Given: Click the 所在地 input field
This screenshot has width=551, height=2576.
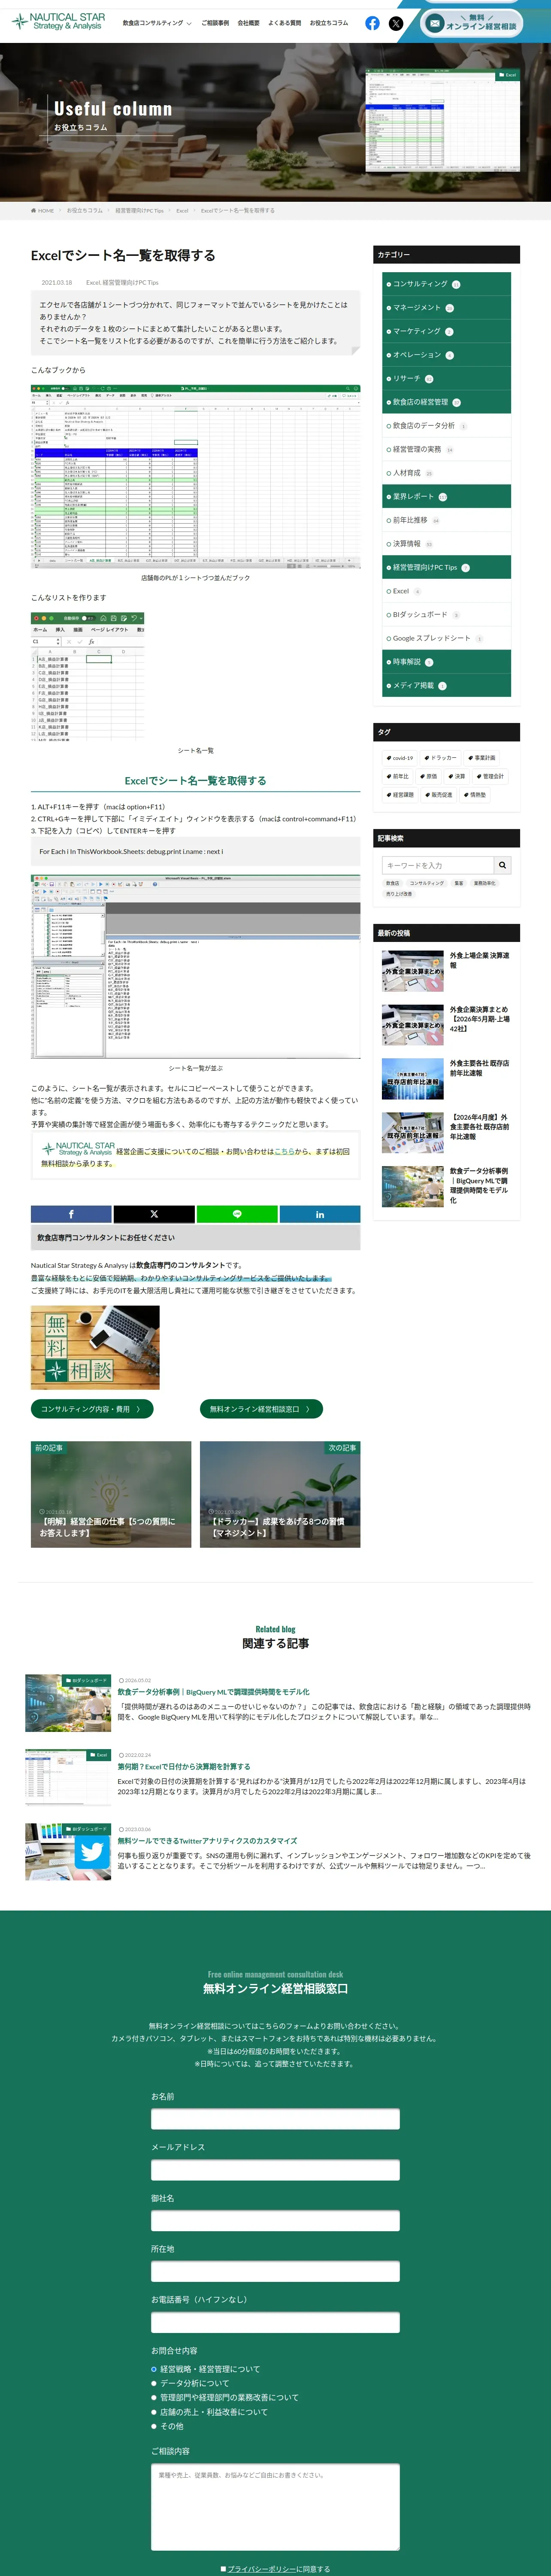Looking at the screenshot, I should [275, 2272].
